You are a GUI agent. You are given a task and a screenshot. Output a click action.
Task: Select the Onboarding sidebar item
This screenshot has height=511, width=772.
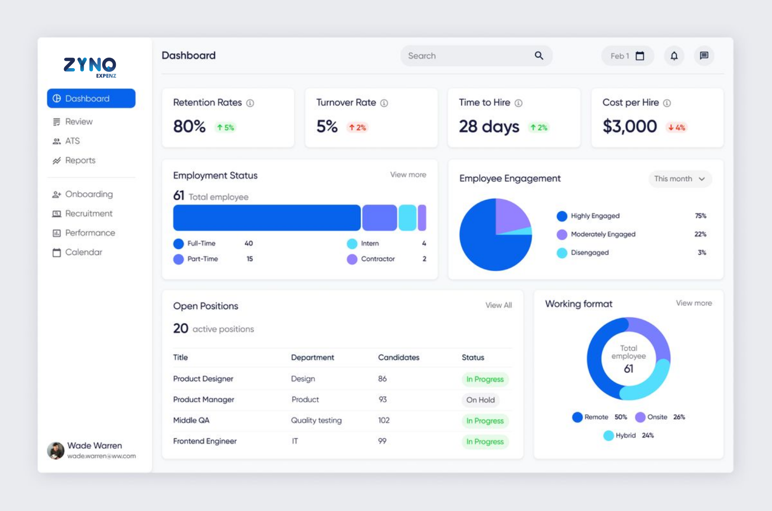click(89, 194)
